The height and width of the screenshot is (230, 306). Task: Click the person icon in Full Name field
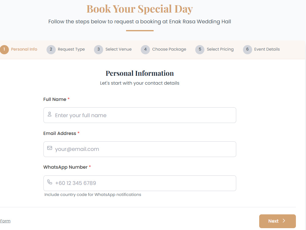click(50, 114)
